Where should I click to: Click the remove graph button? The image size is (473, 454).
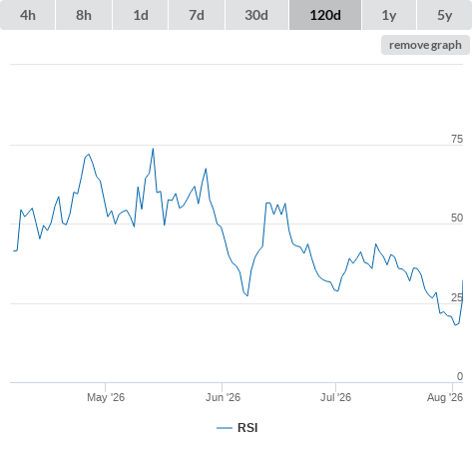coord(425,45)
